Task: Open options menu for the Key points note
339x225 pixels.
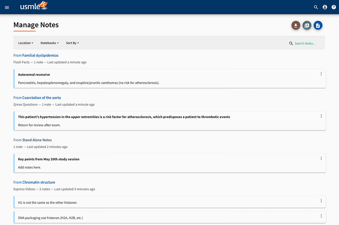Action: [321, 158]
